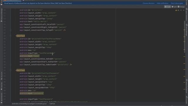
Task: Open the Project tool window folder icon
Action: coord(1,4)
